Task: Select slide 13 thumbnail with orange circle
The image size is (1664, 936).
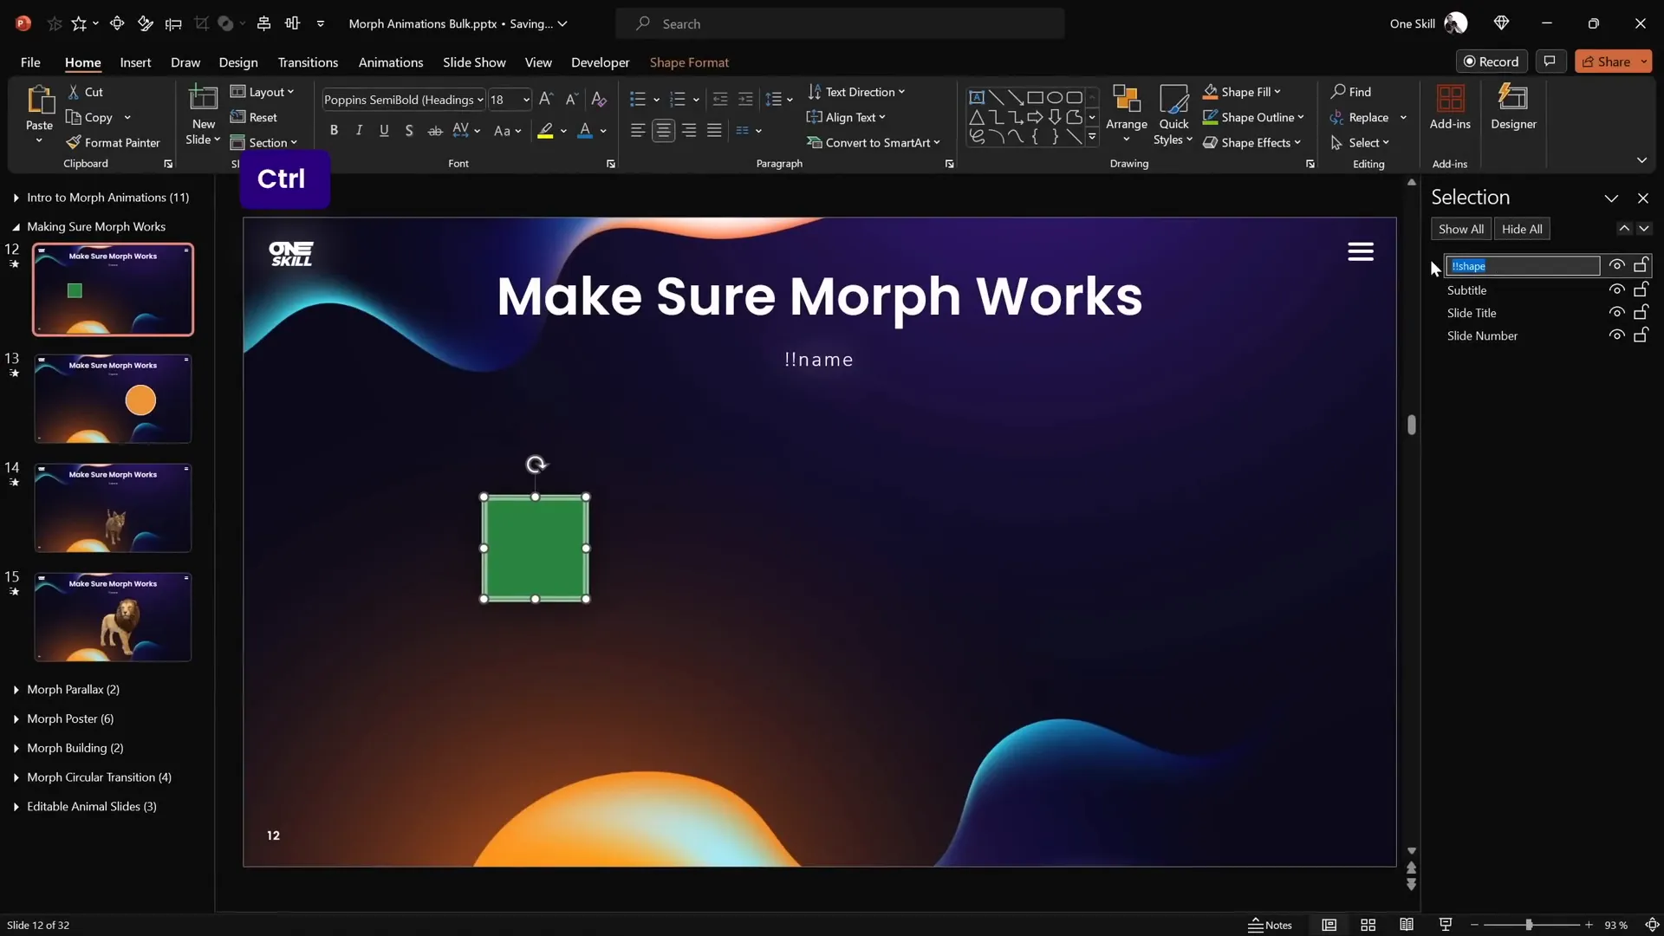Action: pyautogui.click(x=113, y=399)
